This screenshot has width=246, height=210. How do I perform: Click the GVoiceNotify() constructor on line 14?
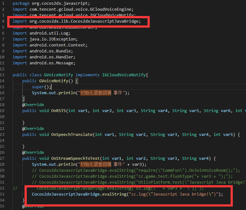point(56,81)
